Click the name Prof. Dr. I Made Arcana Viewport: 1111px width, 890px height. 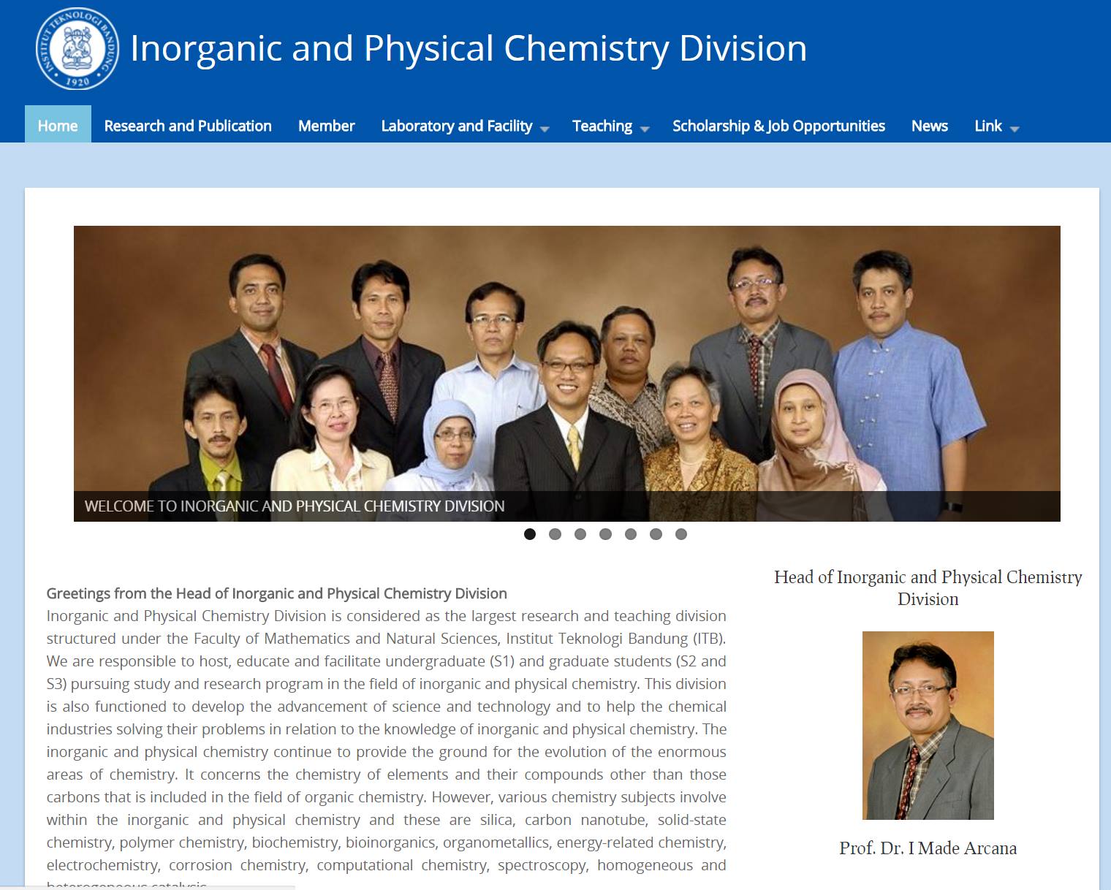pyautogui.click(x=928, y=848)
